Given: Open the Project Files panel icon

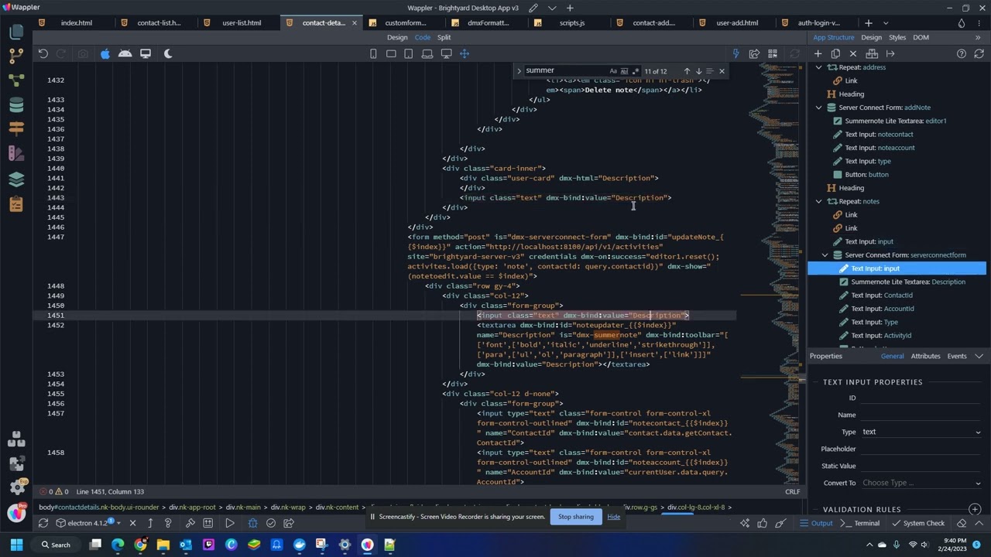Looking at the screenshot, I should click(16, 32).
